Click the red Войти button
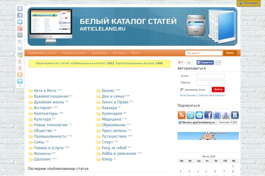The width and height of the screenshot is (265, 176). click(x=218, y=89)
